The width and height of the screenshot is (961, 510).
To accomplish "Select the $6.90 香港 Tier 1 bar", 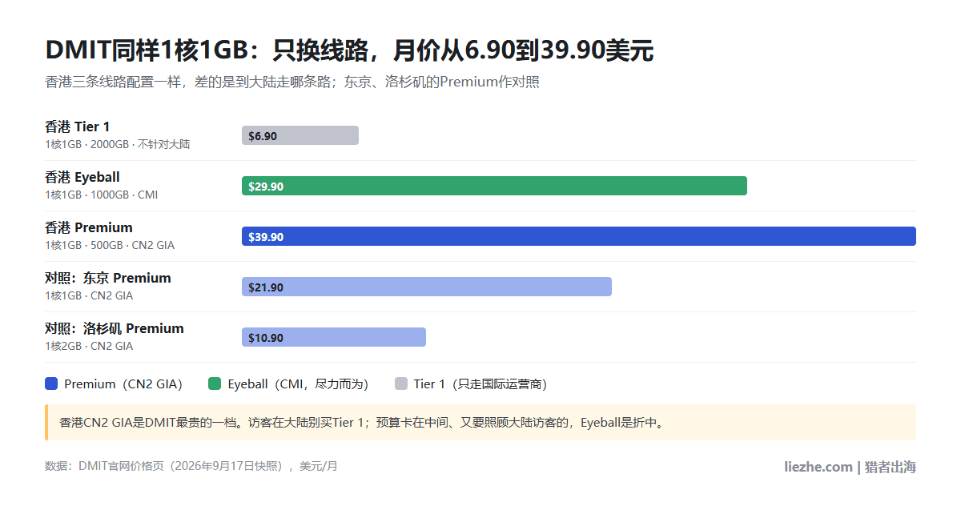I will tap(300, 135).
